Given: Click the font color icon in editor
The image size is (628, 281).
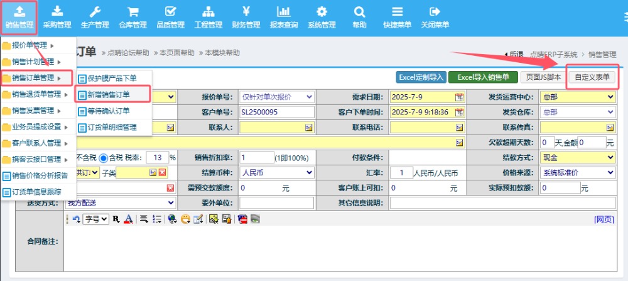Looking at the screenshot, I should [x=128, y=219].
